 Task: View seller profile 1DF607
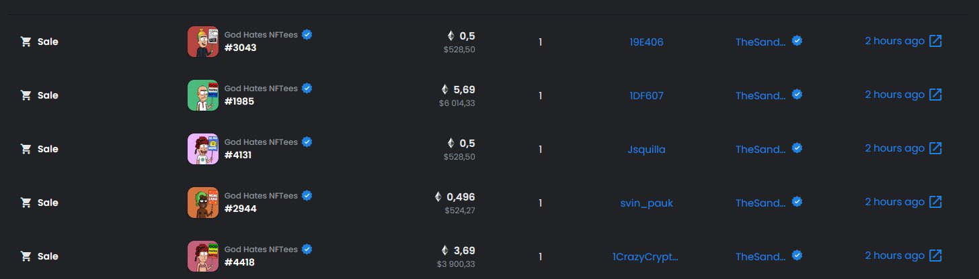click(x=646, y=95)
